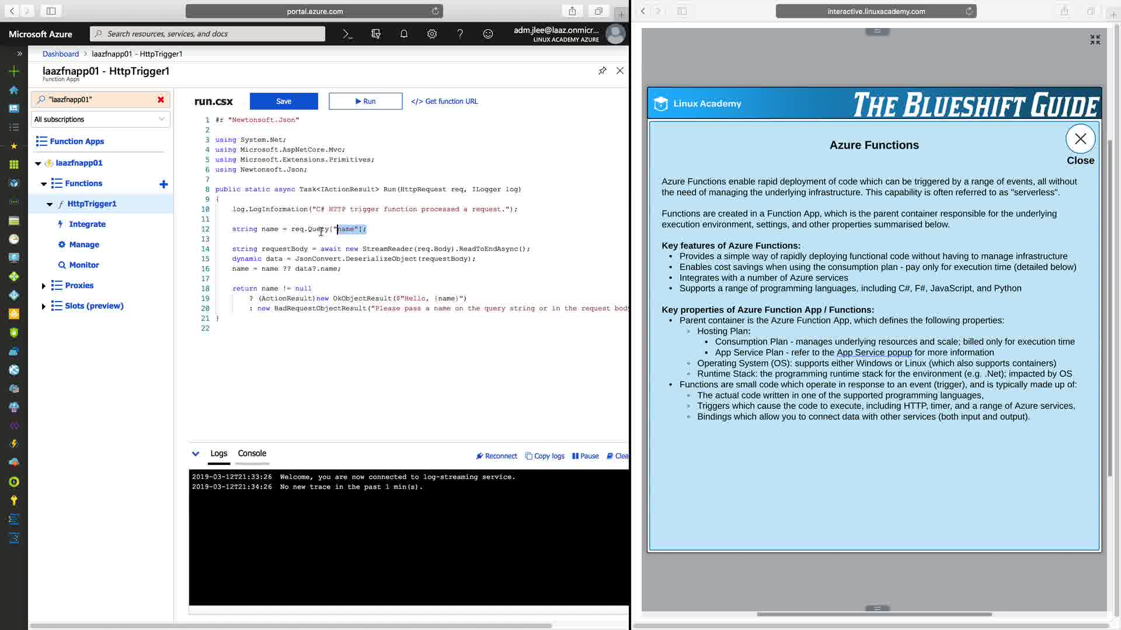The height and width of the screenshot is (630, 1121).
Task: Run the function
Action: [365, 101]
